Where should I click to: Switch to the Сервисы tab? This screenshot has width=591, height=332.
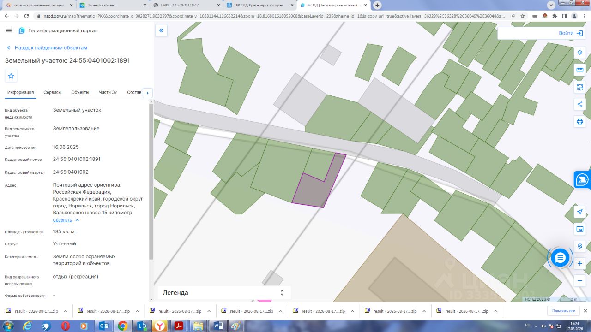(x=53, y=92)
